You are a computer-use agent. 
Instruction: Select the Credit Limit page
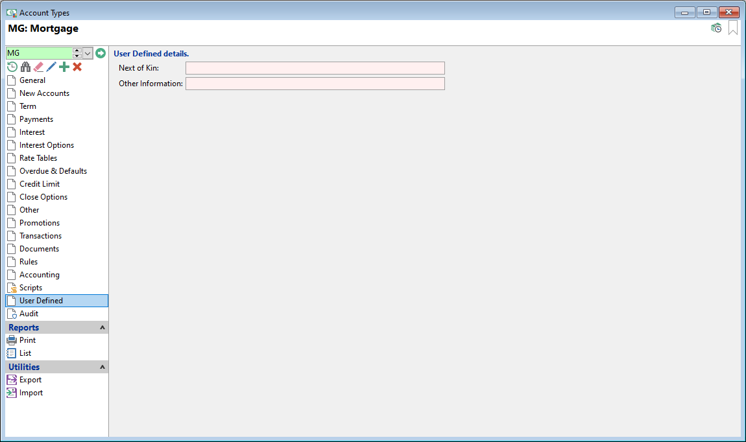point(56,184)
